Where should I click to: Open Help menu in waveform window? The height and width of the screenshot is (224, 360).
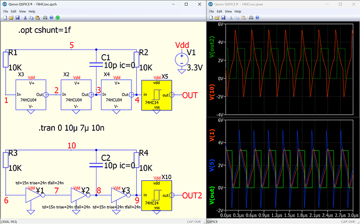tap(238, 11)
